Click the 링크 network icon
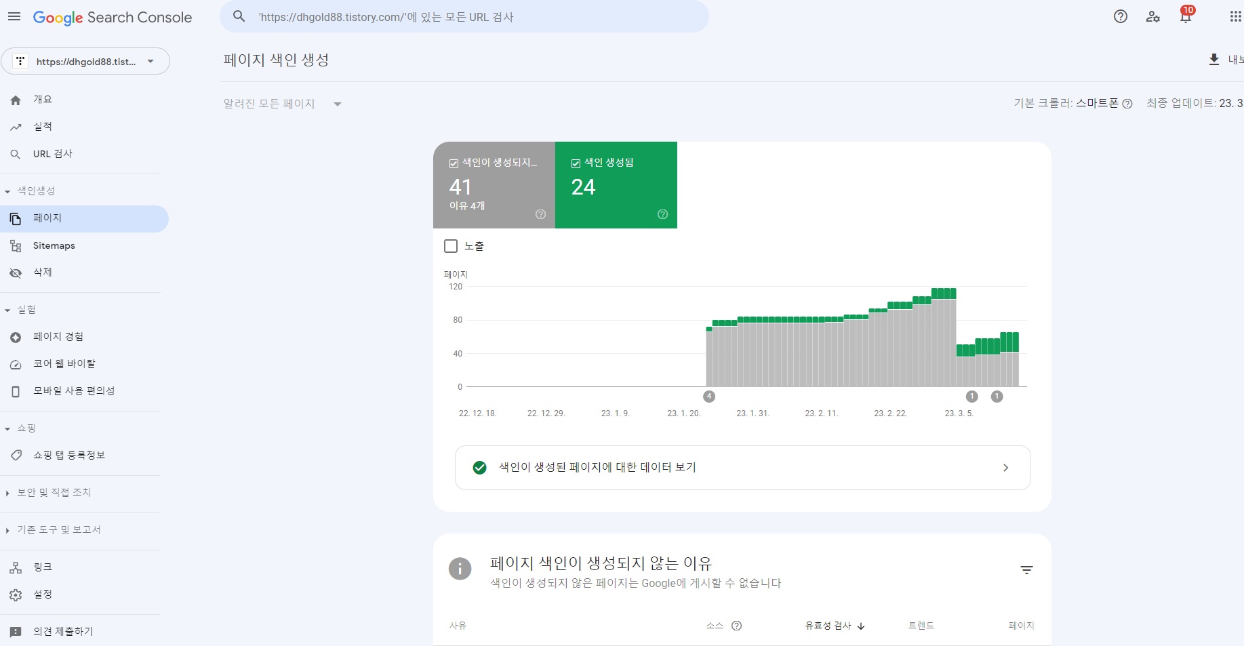The width and height of the screenshot is (1244, 646). (16, 567)
